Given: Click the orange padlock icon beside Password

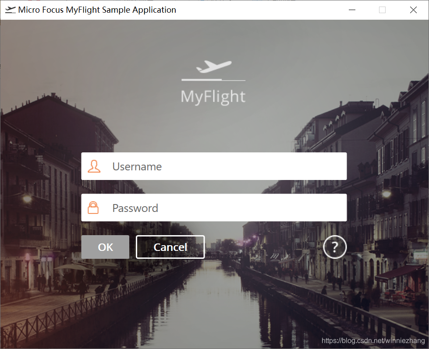Looking at the screenshot, I should pyautogui.click(x=93, y=208).
